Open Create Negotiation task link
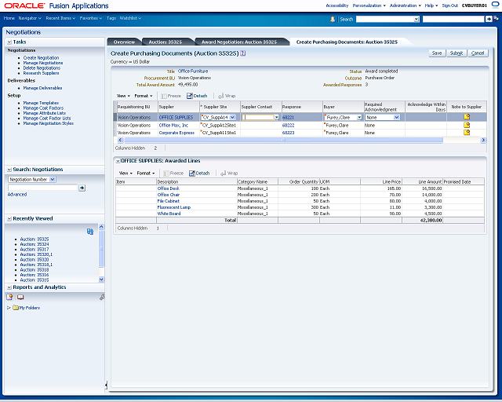Screen dimensions: 502x402 coord(41,57)
